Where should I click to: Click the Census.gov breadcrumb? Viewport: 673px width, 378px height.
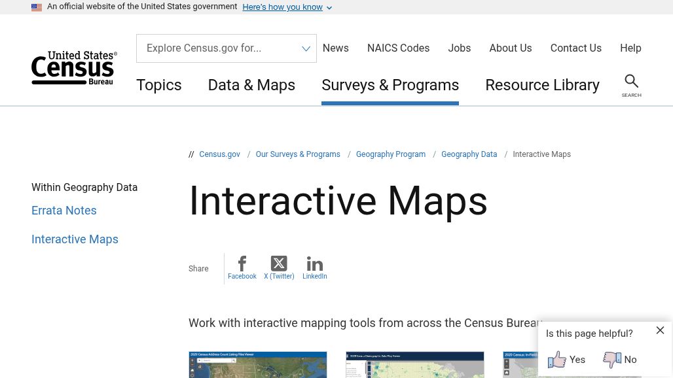click(x=219, y=154)
